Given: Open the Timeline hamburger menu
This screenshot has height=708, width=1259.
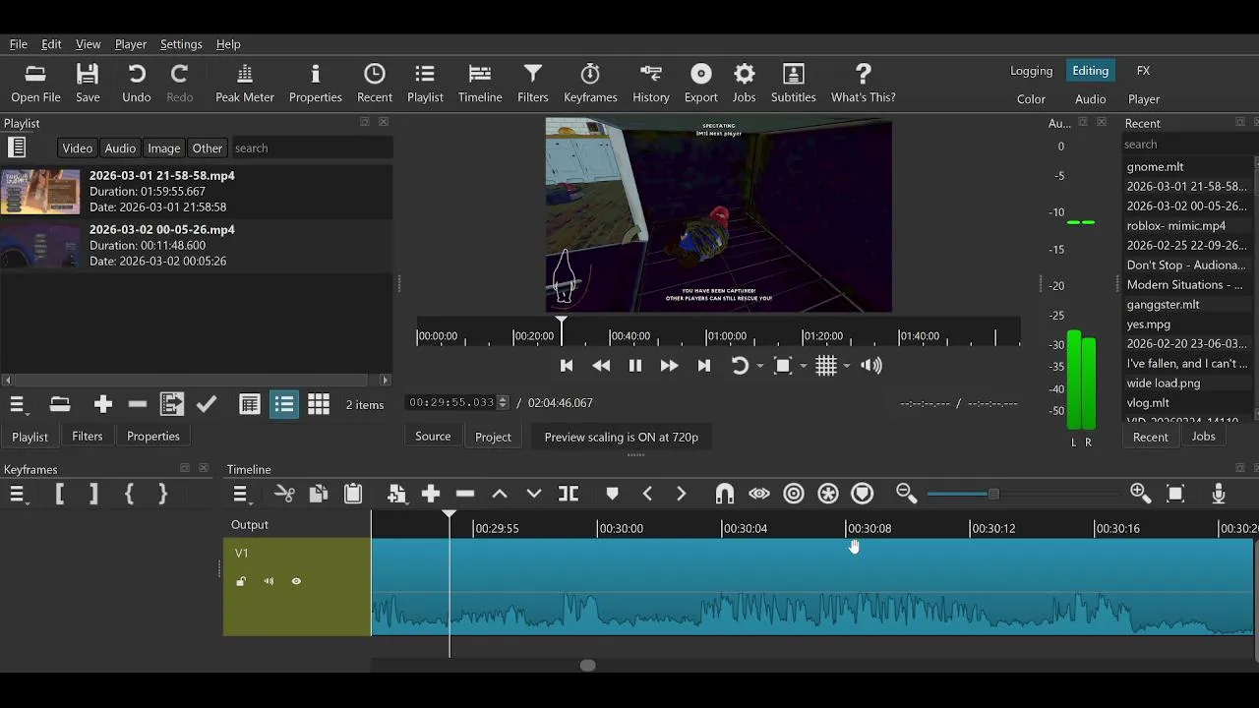Looking at the screenshot, I should 241,494.
